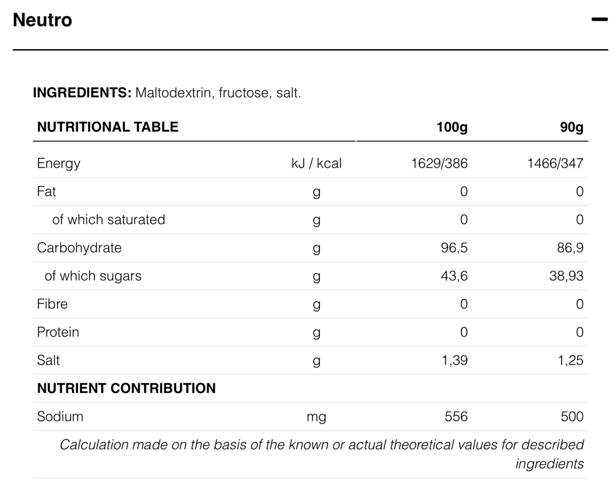Click the NUTRIENT CONTRIBUTION header
614x496 pixels.
(x=127, y=389)
